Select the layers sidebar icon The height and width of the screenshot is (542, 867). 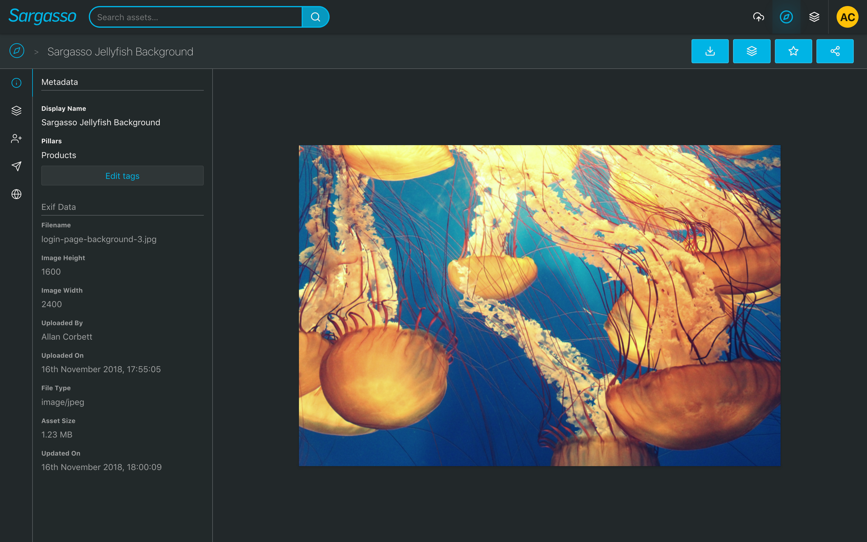click(17, 111)
